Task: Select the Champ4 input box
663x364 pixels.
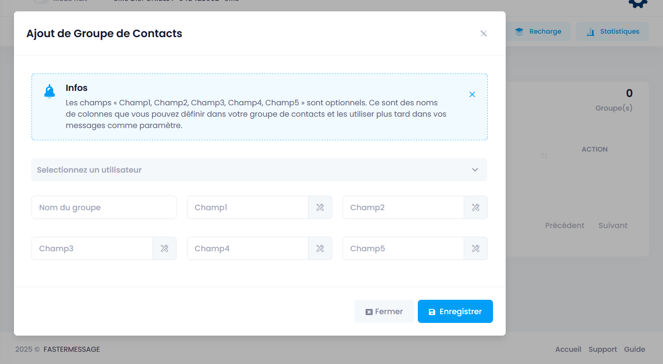Action: point(247,249)
